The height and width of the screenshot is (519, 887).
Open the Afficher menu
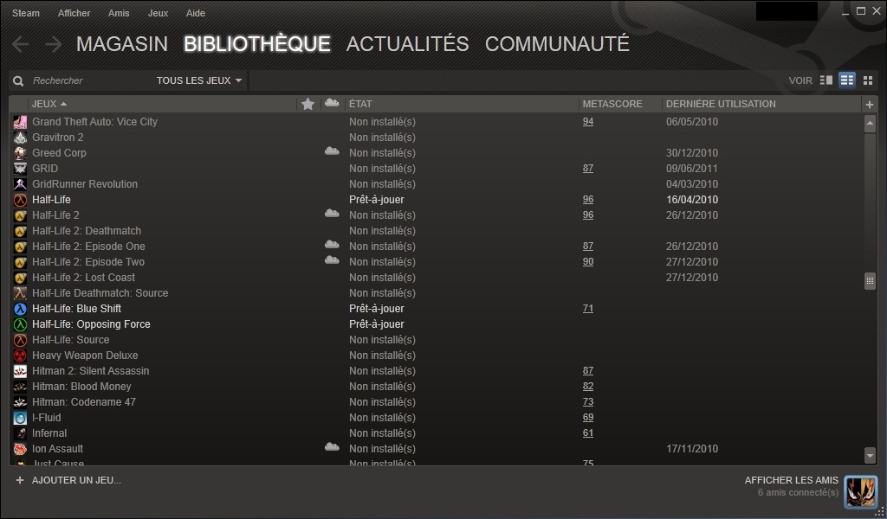(74, 13)
